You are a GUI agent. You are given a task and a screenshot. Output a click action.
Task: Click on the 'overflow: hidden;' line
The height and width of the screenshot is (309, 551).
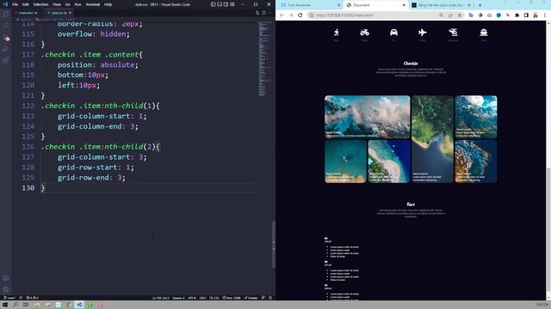[94, 34]
